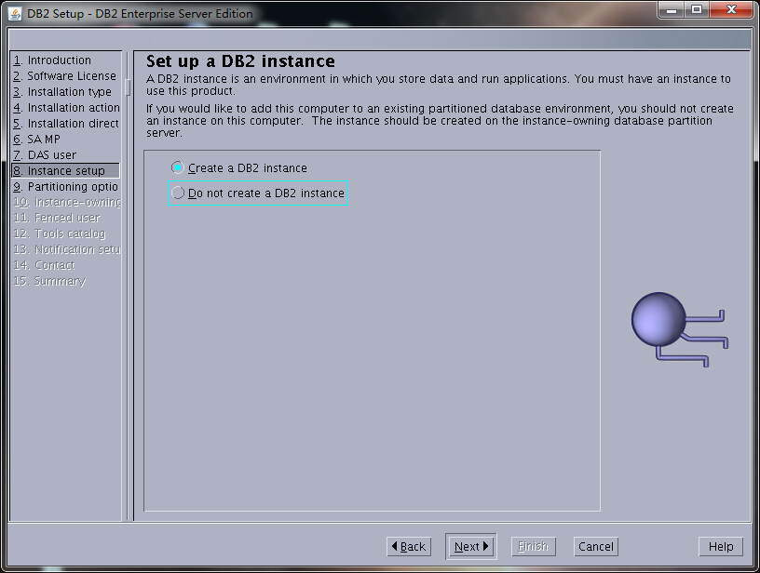Close the DB2 Setup window

tap(731, 10)
